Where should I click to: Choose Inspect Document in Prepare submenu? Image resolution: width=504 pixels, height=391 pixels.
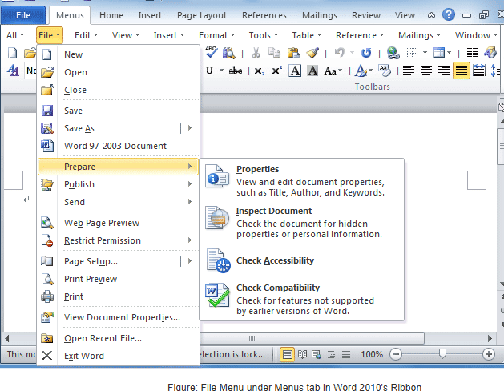click(301, 222)
